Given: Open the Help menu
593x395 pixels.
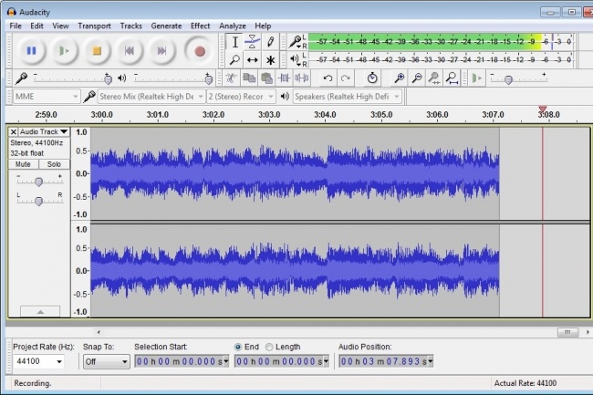Looking at the screenshot, I should click(263, 26).
